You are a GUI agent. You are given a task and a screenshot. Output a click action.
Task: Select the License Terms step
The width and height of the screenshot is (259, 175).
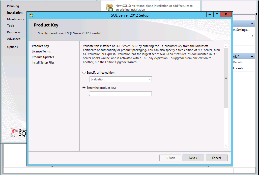click(x=41, y=51)
